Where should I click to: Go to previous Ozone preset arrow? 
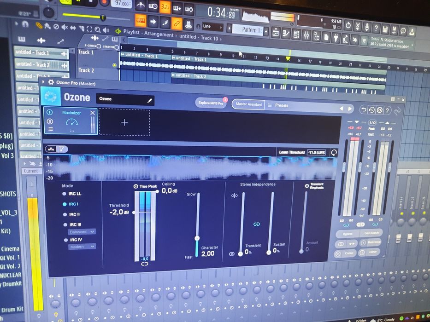point(342,109)
